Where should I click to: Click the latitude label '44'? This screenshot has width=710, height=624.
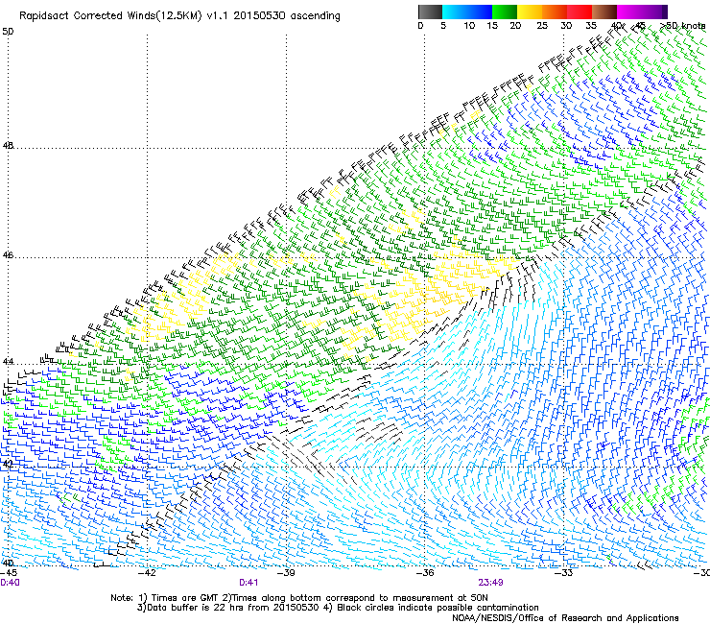(x=8, y=362)
